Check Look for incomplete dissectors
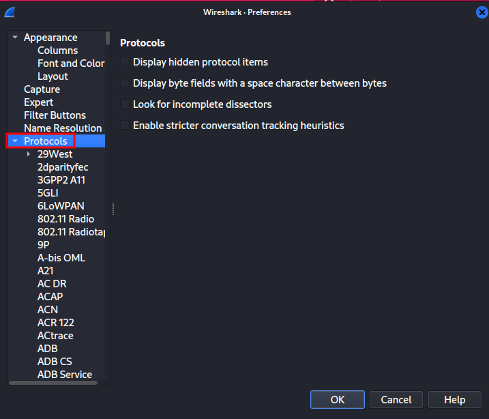 125,104
